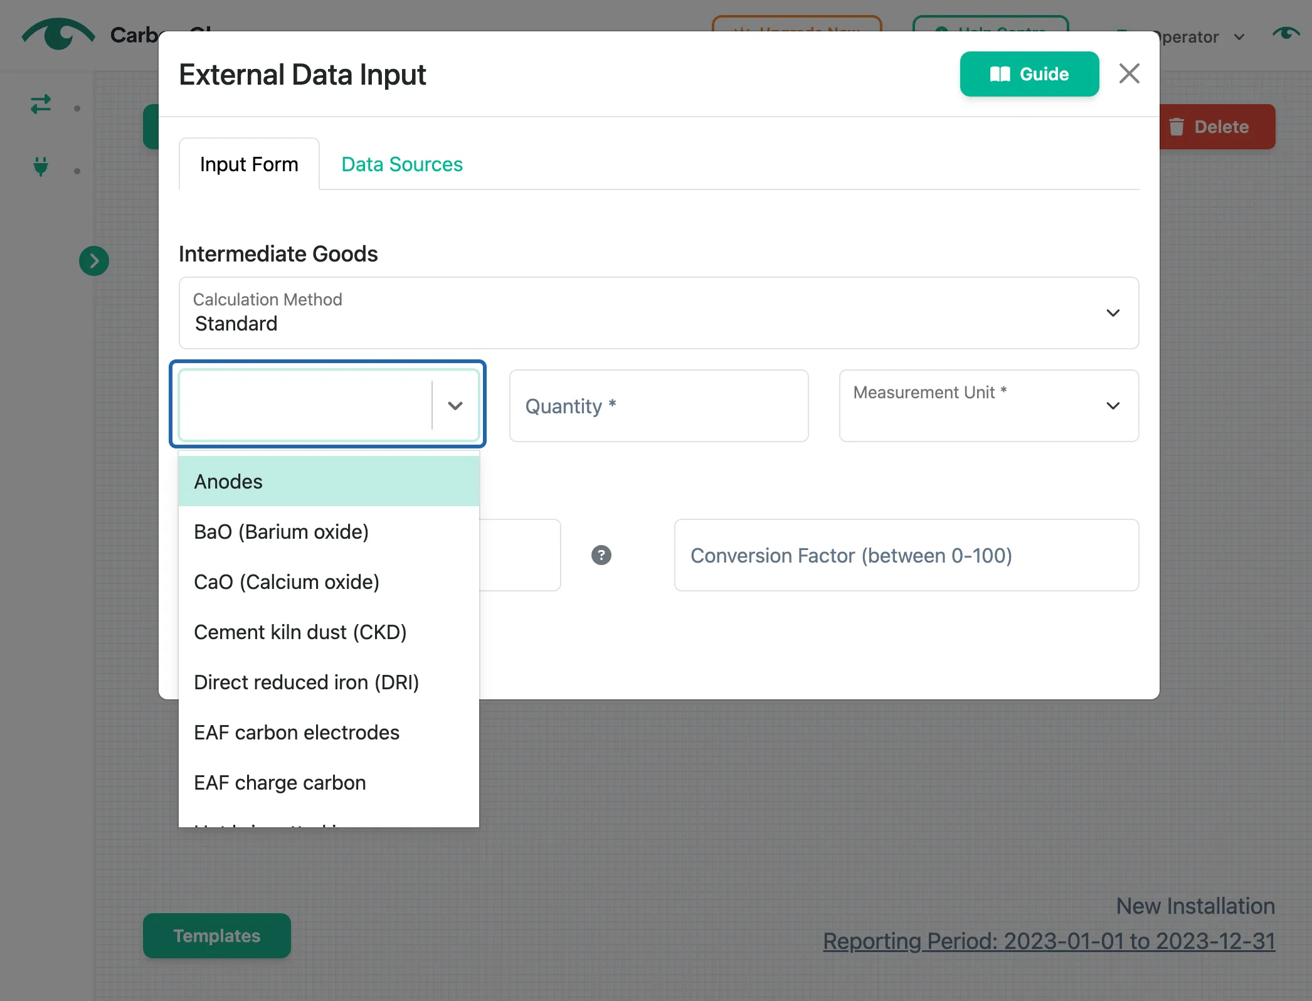Click the question mark help icon
This screenshot has height=1001, width=1312.
pyautogui.click(x=601, y=555)
